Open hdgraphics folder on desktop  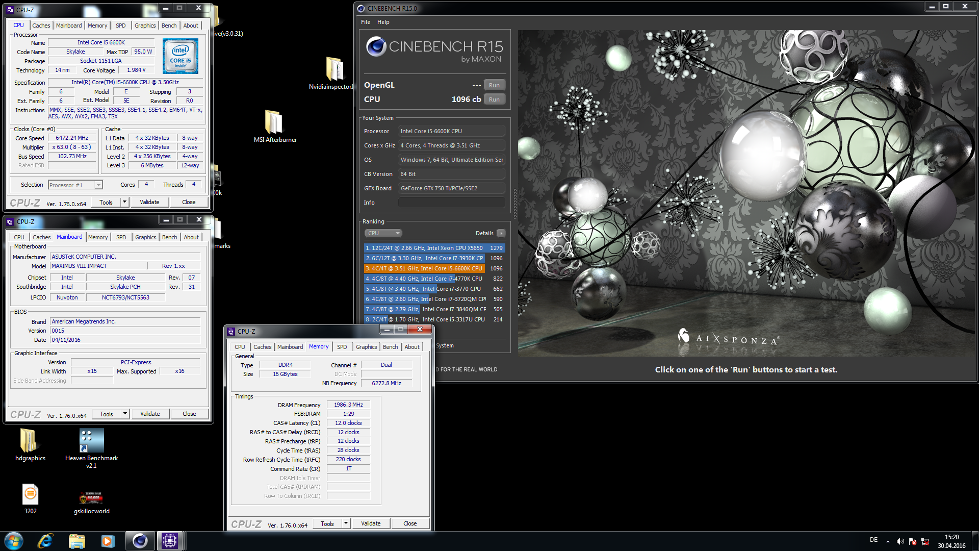coord(29,440)
